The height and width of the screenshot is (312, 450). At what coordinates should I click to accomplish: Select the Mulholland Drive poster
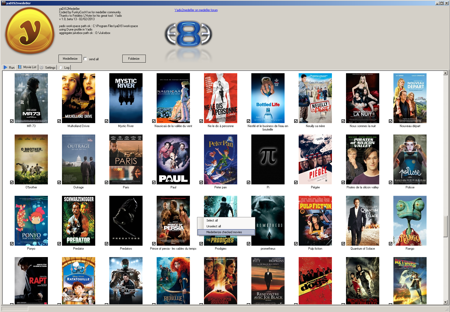click(78, 98)
